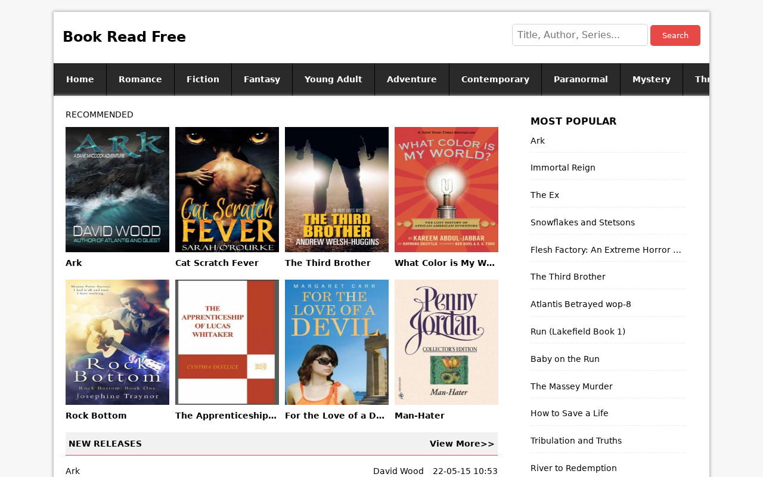
Task: Click the Cat Scratch Fever title link
Action: (x=217, y=263)
